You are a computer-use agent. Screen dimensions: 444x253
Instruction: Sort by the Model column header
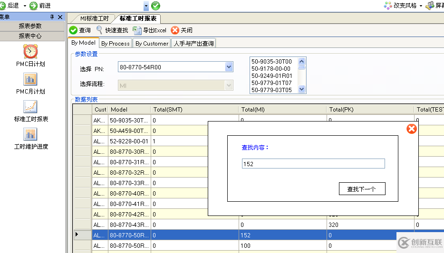(129, 109)
